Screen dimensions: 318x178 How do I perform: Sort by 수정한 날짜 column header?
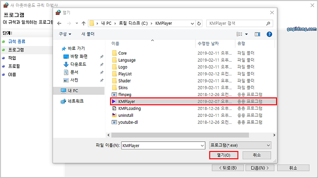pyautogui.click(x=208, y=44)
